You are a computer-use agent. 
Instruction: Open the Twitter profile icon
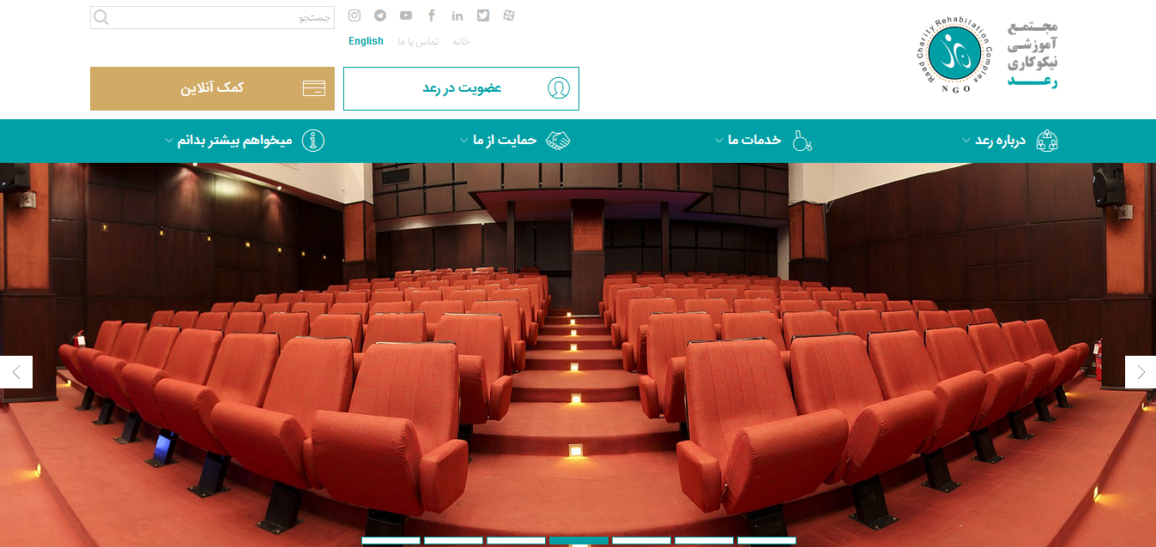483,15
